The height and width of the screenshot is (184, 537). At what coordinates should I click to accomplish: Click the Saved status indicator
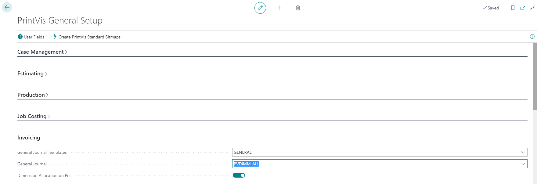pos(491,8)
